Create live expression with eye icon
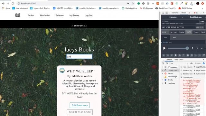Viewport: 206px width, 116px height. 192,63
